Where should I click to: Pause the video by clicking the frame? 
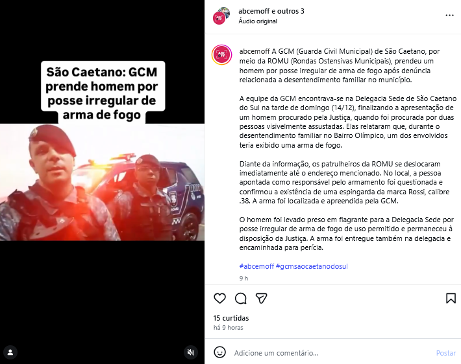pos(102,182)
